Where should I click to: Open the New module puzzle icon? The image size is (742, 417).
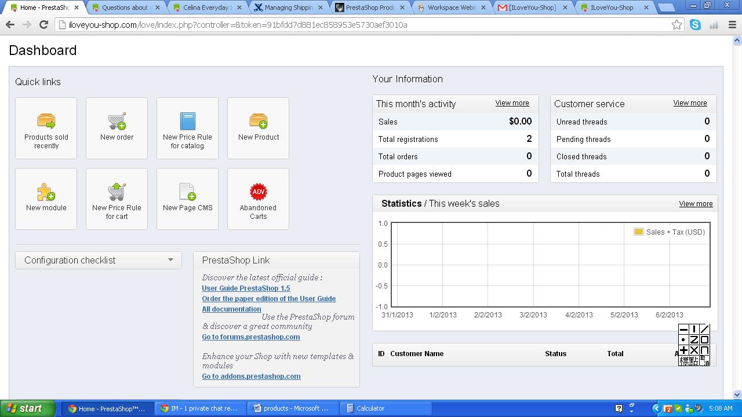[46, 192]
